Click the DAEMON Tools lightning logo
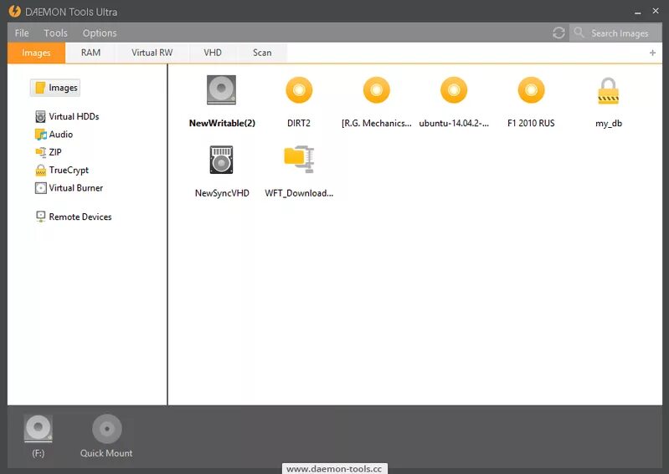Image resolution: width=669 pixels, height=474 pixels. tap(14, 11)
